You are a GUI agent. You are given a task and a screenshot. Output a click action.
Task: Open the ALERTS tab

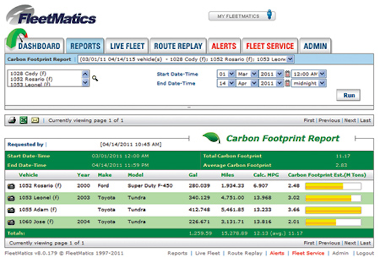point(224,46)
